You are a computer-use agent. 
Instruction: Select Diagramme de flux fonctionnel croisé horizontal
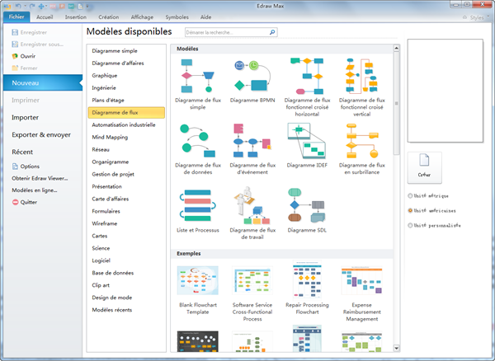pyautogui.click(x=307, y=87)
